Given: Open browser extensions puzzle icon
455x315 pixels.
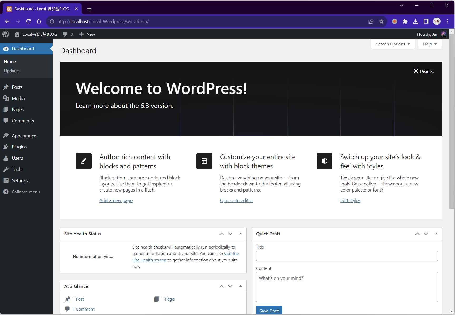Looking at the screenshot, I should pyautogui.click(x=405, y=21).
